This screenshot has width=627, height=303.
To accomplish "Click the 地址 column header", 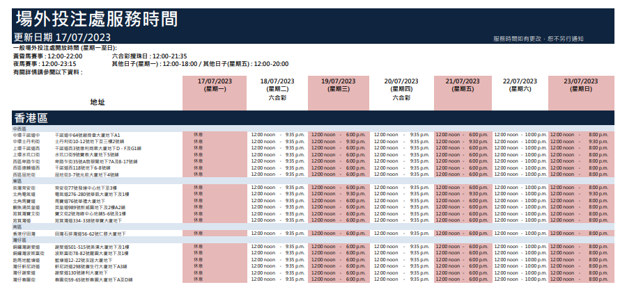I will coord(98,102).
